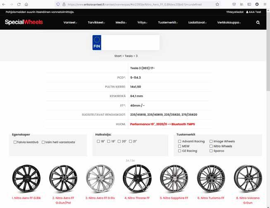Open the 3. Nitro Aero FF D.Slv link

(x=100, y=198)
